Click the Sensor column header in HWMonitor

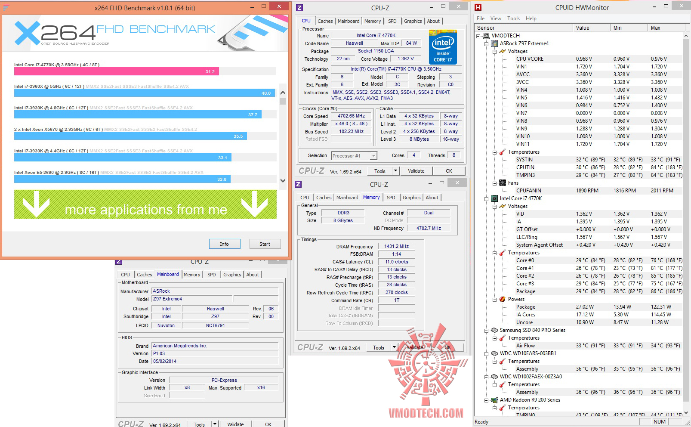coord(524,28)
